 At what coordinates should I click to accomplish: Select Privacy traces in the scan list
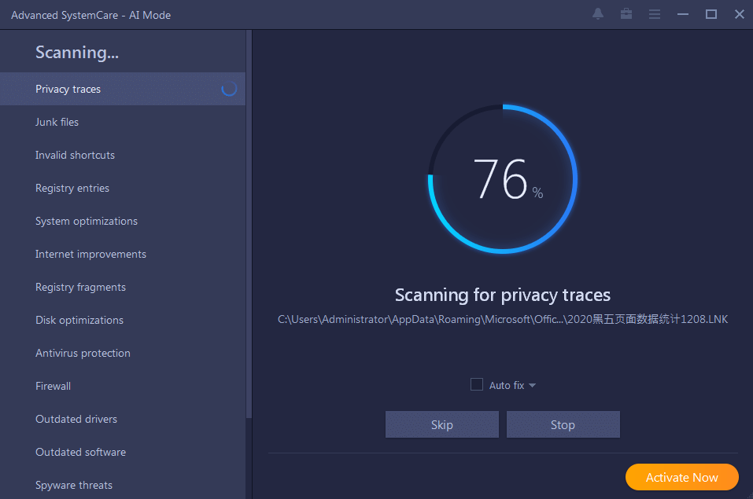123,89
